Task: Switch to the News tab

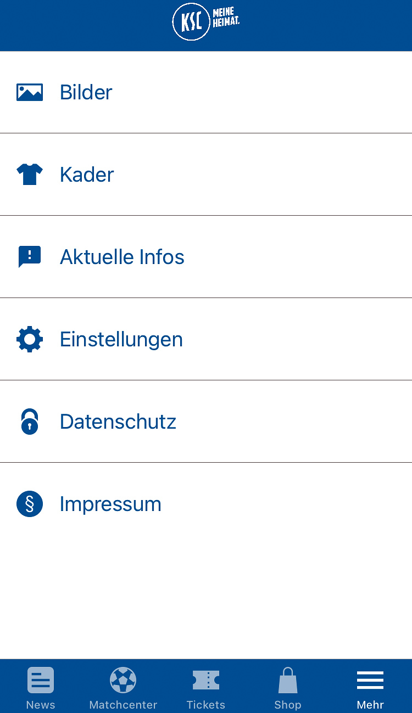Action: 41,687
